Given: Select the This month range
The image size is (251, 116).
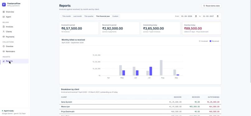Looking at the screenshot, I should click(66, 16).
